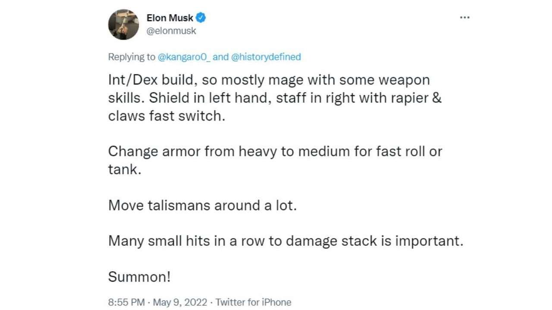Click the blue verified checkmark badge
This screenshot has height=310, width=552.
click(201, 18)
